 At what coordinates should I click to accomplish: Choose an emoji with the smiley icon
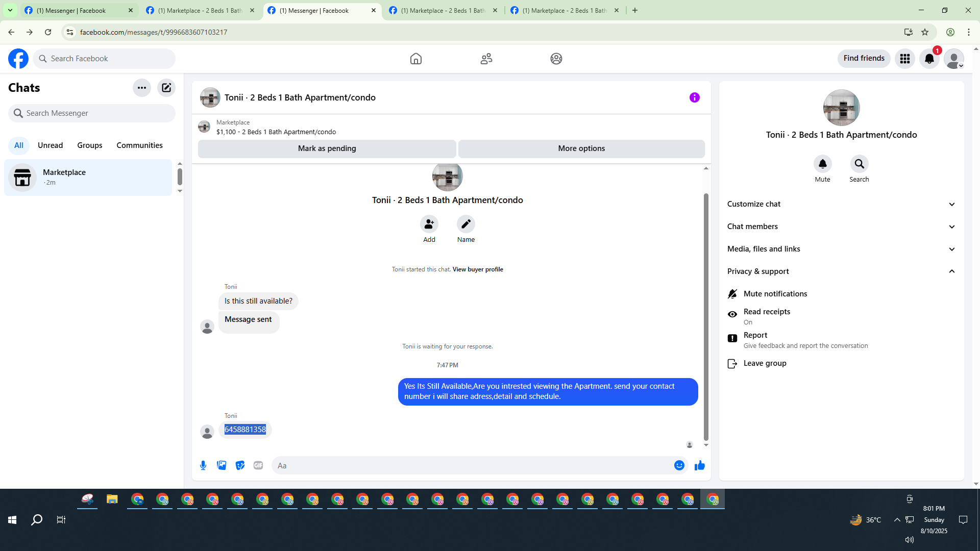(679, 465)
